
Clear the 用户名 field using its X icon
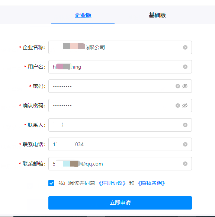[x=185, y=67]
